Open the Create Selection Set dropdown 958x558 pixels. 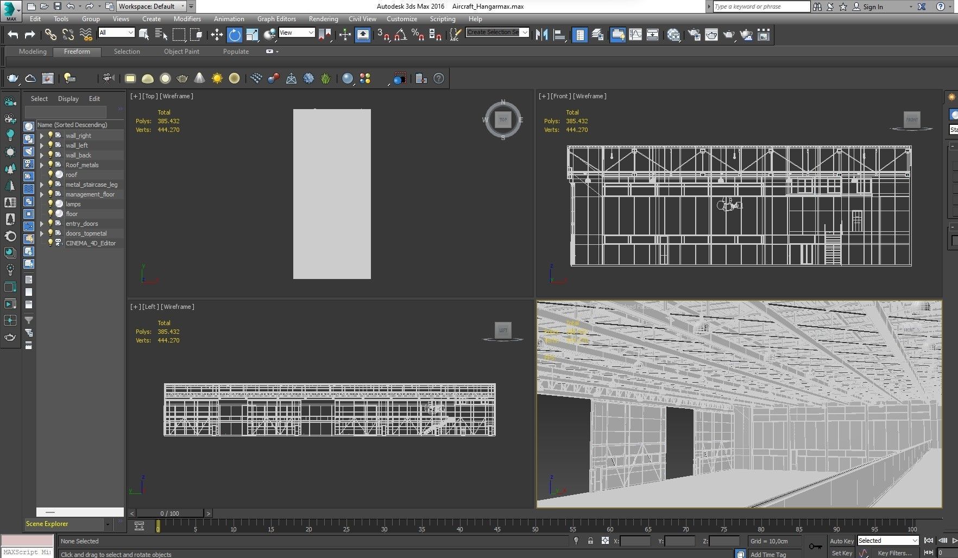pos(497,33)
